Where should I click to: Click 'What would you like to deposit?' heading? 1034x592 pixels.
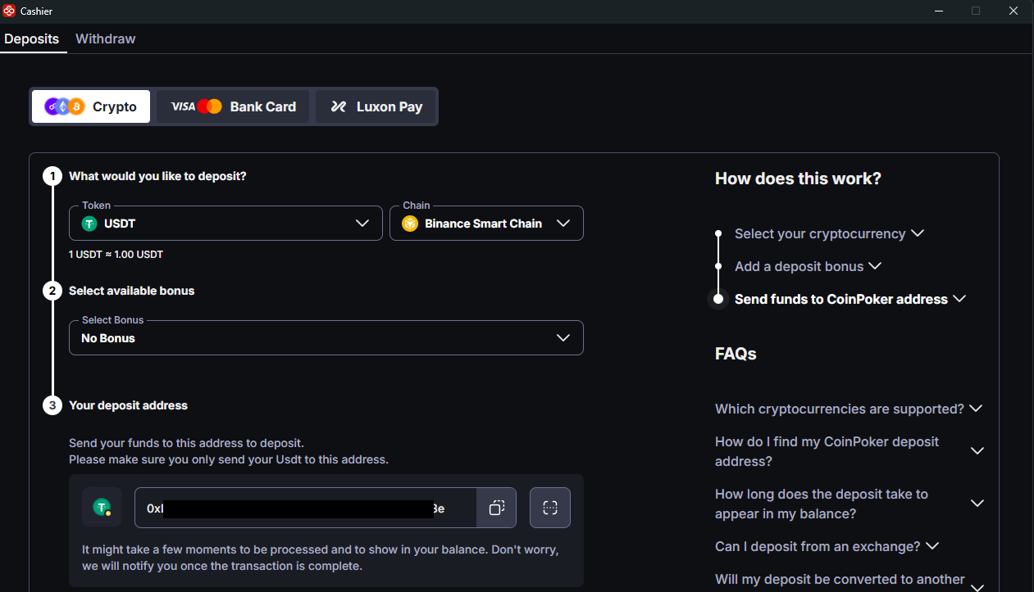tap(157, 176)
